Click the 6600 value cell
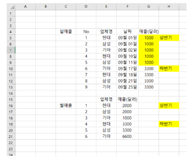Viewport: 195px width, 167px height. (x=128, y=137)
